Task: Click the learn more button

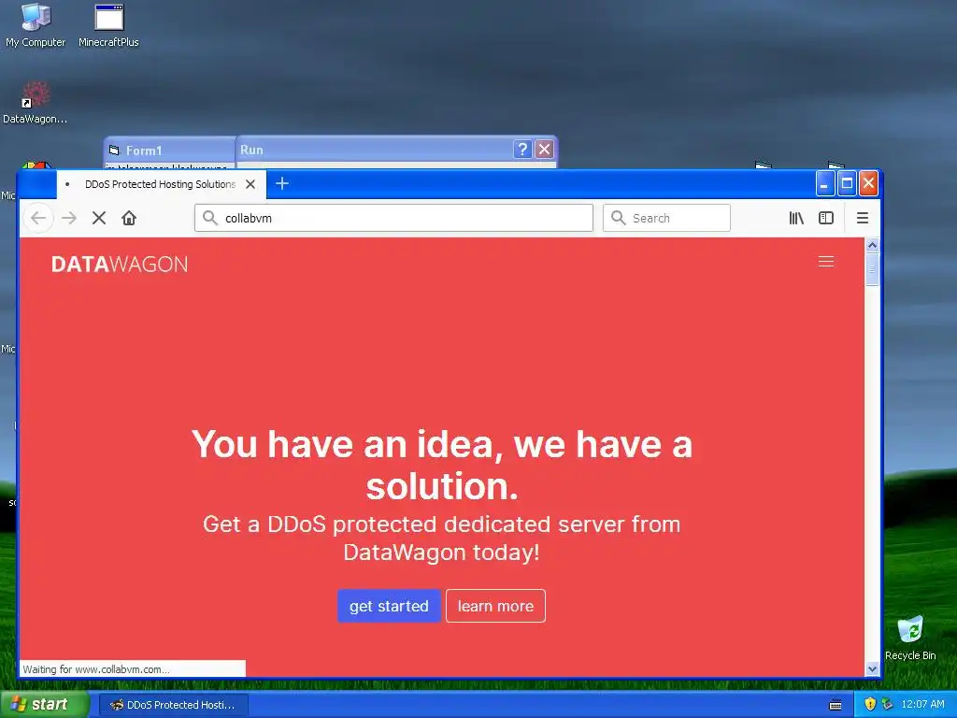Action: pyautogui.click(x=495, y=606)
